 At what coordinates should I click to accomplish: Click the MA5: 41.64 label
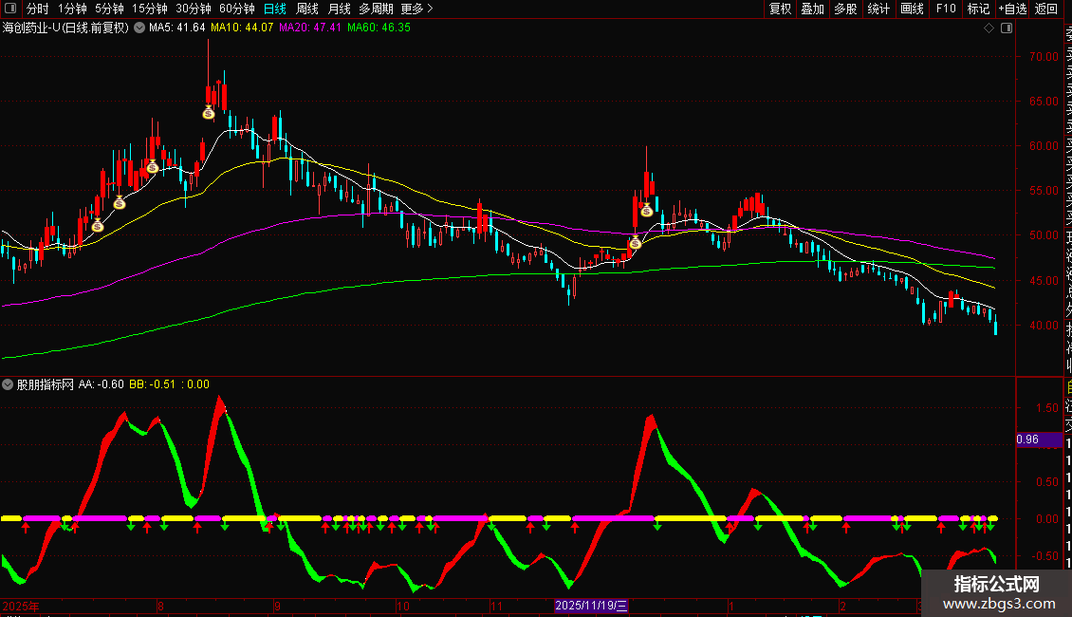(177, 28)
